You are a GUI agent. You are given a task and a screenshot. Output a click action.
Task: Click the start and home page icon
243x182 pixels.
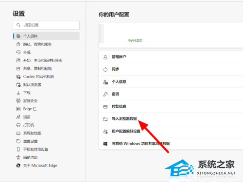tap(18, 60)
